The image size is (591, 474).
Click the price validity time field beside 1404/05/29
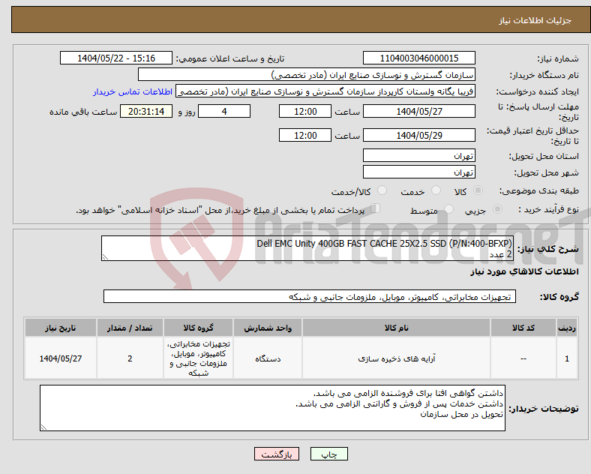pyautogui.click(x=305, y=135)
